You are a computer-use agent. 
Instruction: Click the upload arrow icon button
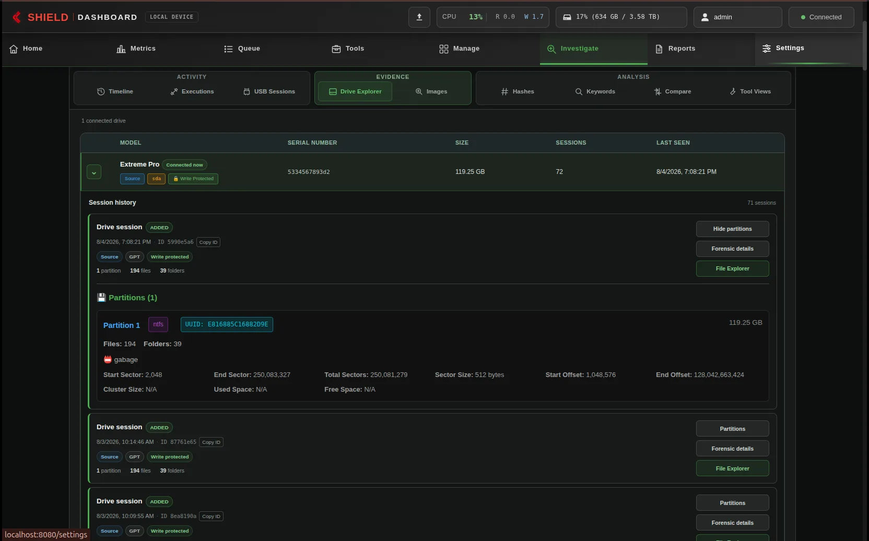419,17
